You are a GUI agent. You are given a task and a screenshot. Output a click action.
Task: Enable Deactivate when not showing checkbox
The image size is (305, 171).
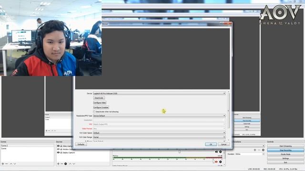click(94, 112)
